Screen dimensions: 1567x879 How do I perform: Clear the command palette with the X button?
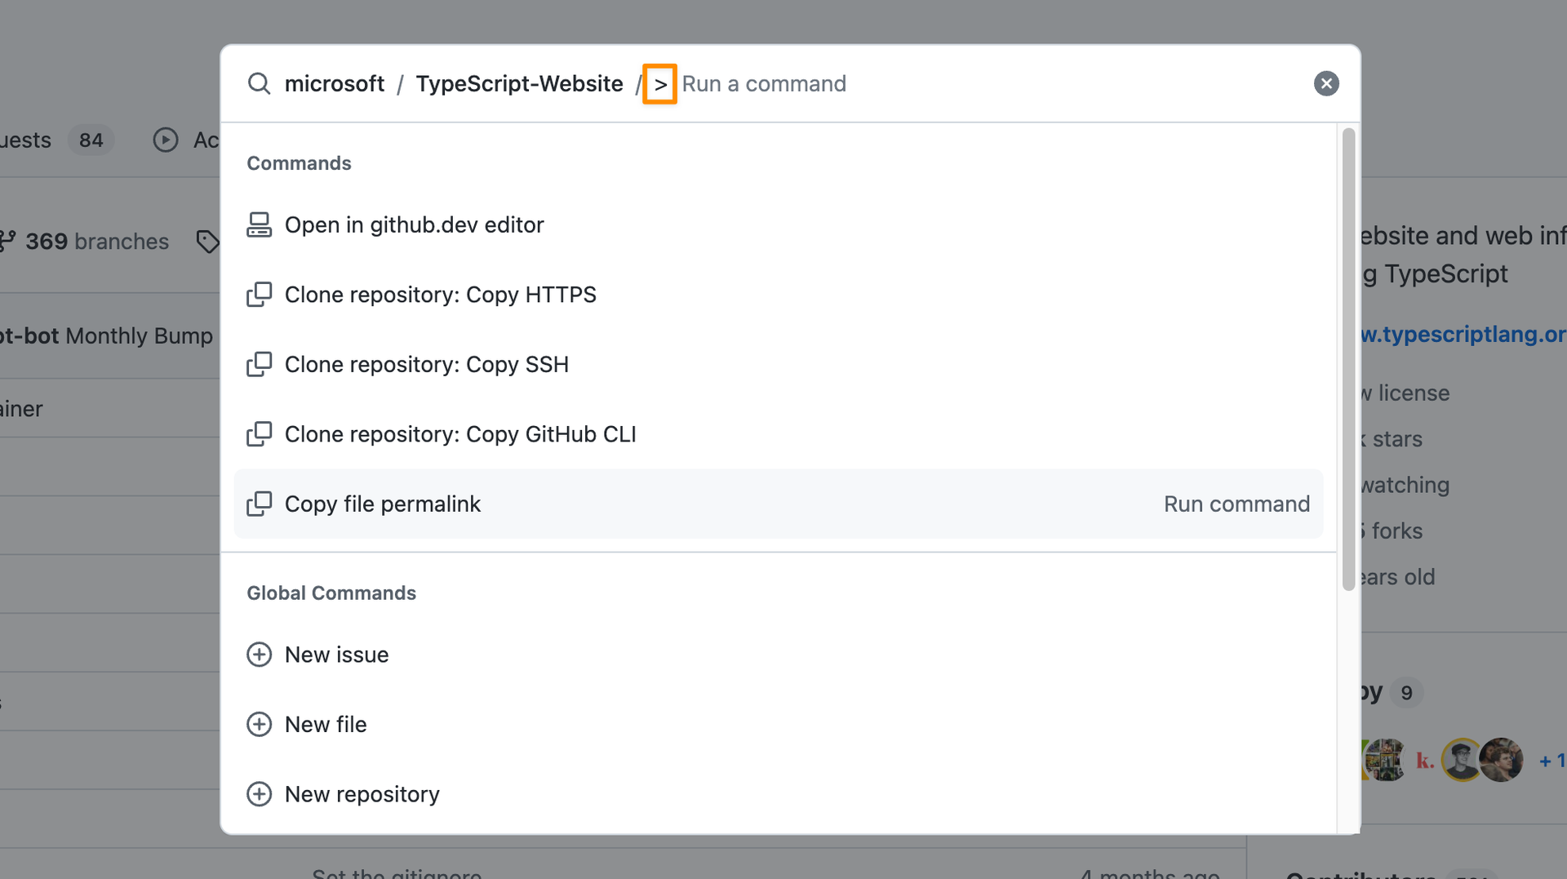(x=1326, y=83)
